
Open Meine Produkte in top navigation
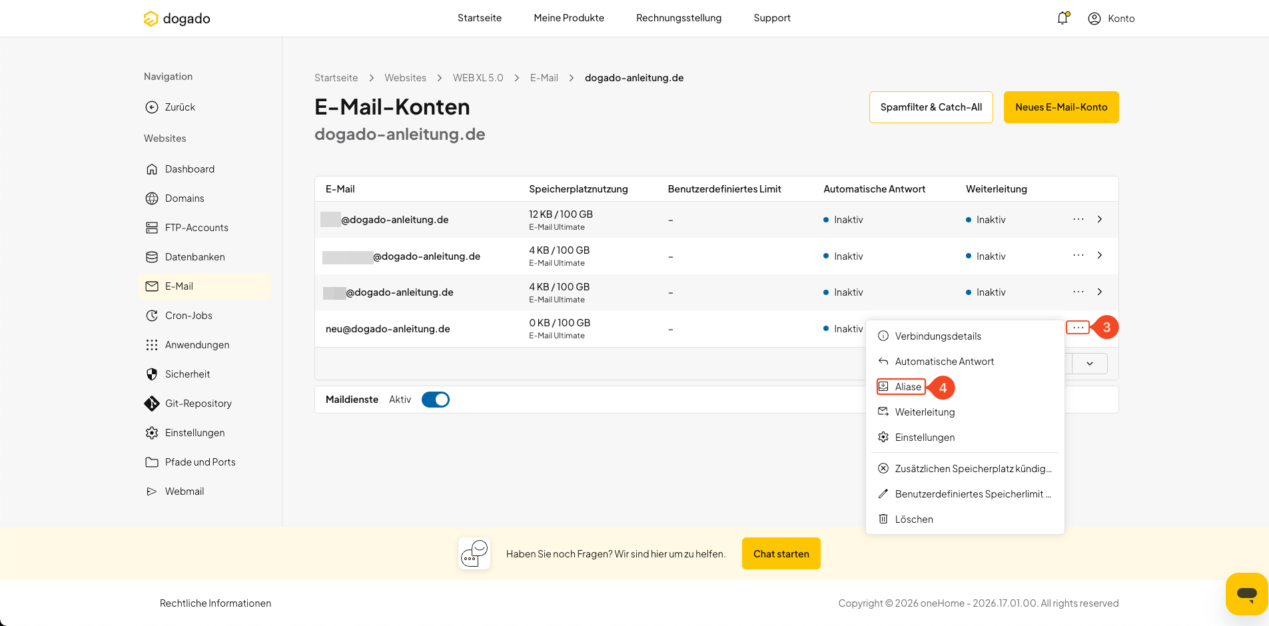tap(569, 18)
